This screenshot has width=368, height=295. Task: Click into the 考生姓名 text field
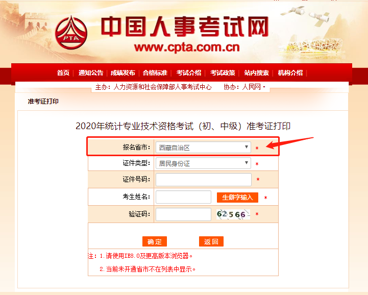183,197
